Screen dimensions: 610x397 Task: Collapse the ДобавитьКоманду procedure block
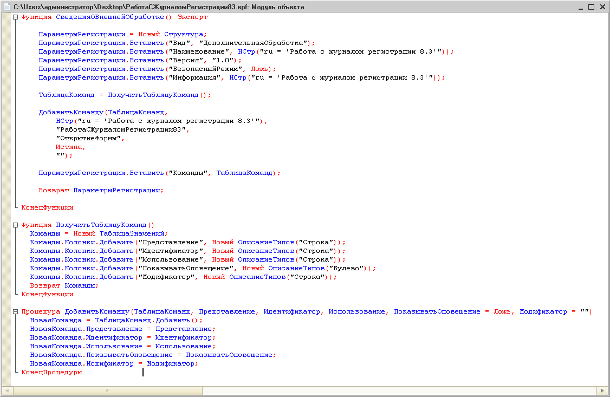pos(16,312)
